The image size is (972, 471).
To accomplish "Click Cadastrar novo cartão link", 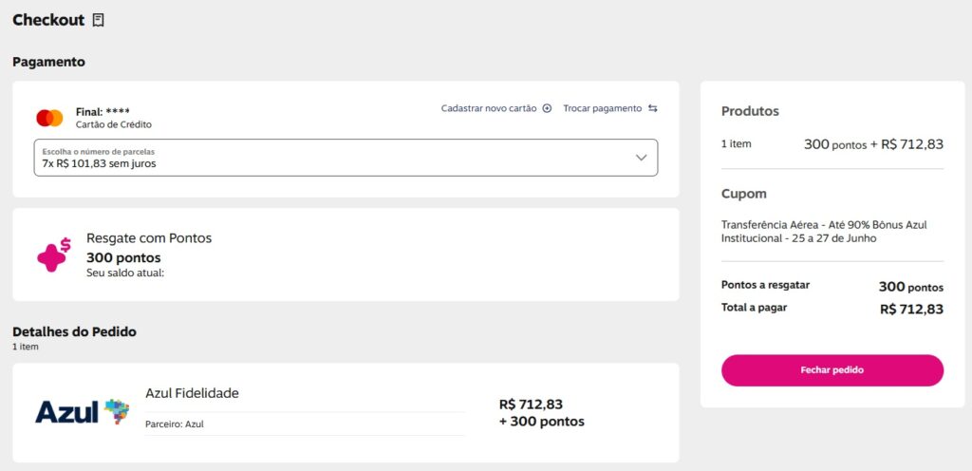I will (x=489, y=108).
